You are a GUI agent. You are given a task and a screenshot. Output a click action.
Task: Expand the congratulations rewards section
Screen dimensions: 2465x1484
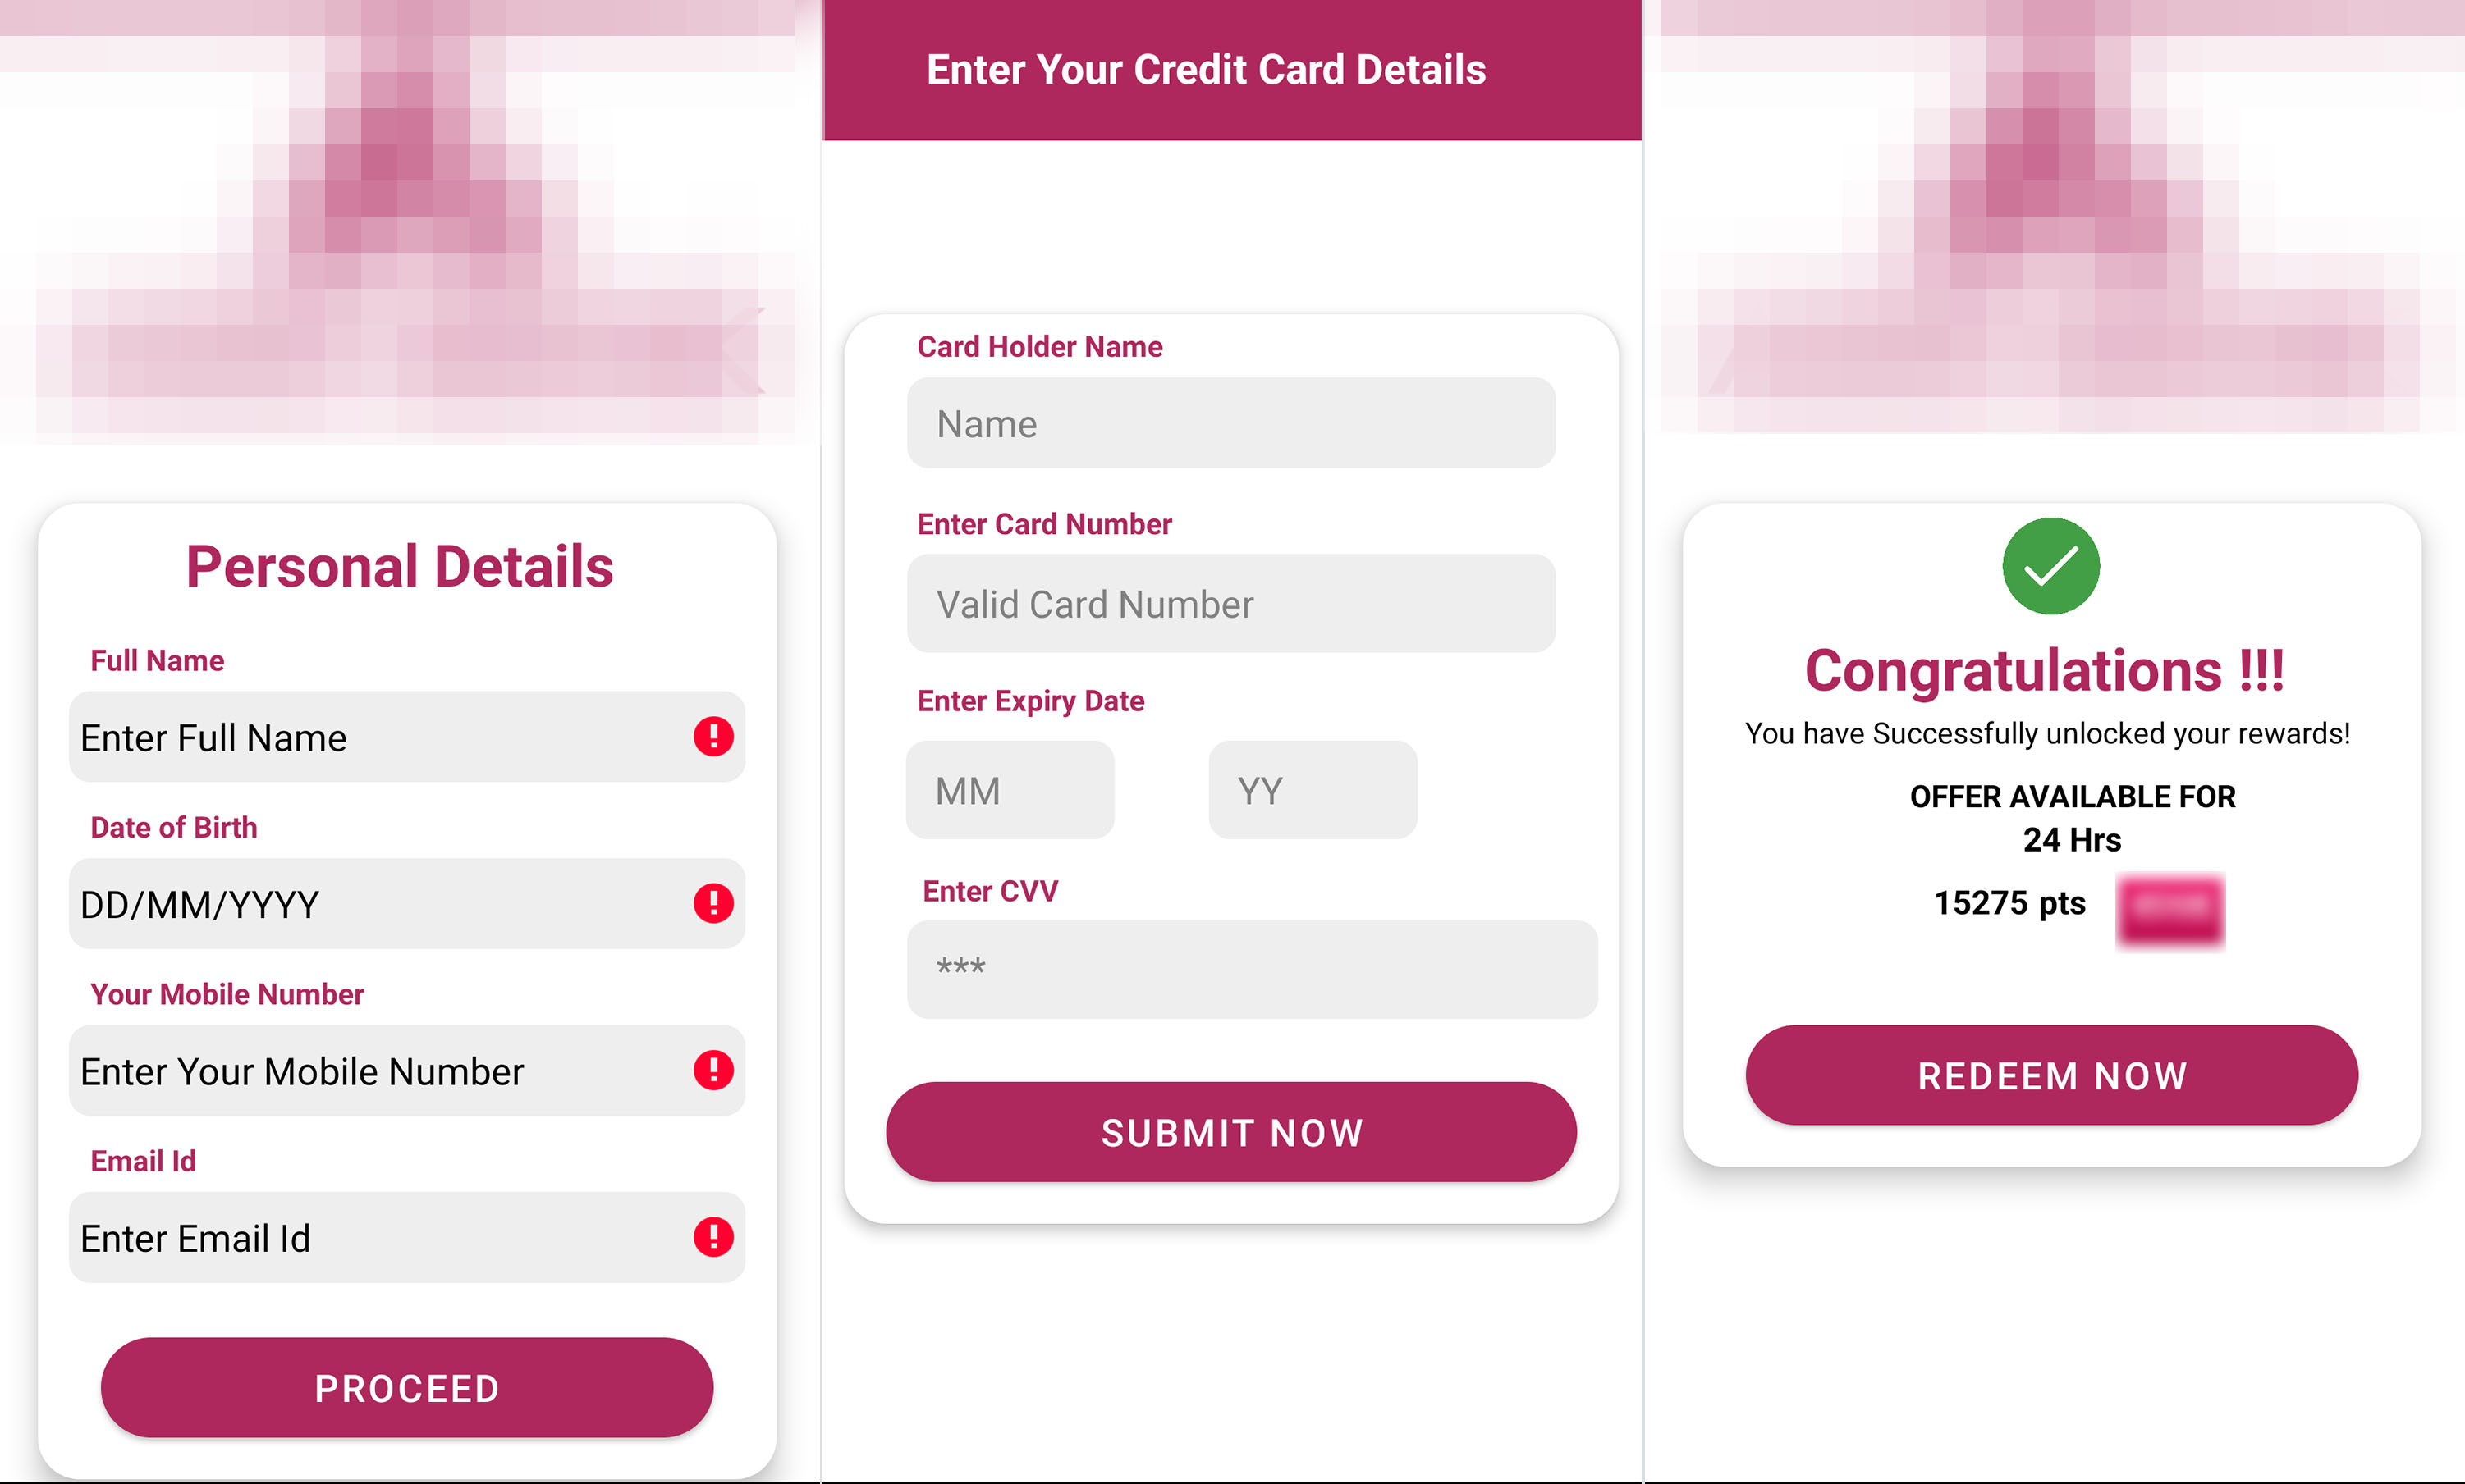(x=2053, y=1075)
